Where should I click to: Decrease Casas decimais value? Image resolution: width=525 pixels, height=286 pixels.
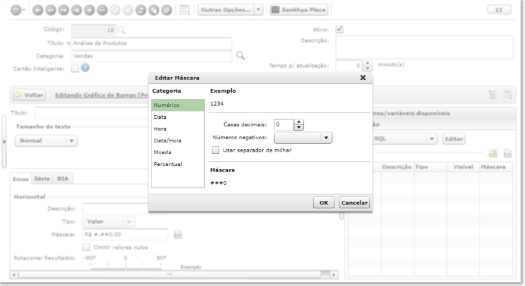click(x=299, y=127)
